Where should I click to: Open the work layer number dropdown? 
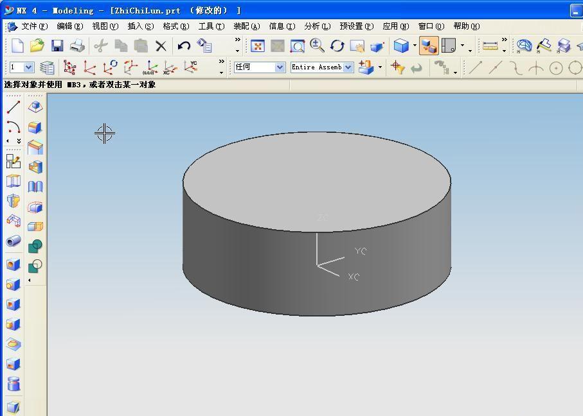[x=28, y=67]
